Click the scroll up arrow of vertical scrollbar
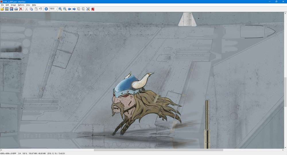This screenshot has width=287, height=155. (285, 13)
